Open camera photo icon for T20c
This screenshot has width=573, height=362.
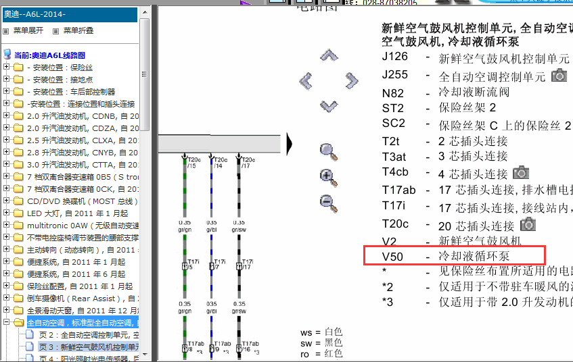pos(528,224)
